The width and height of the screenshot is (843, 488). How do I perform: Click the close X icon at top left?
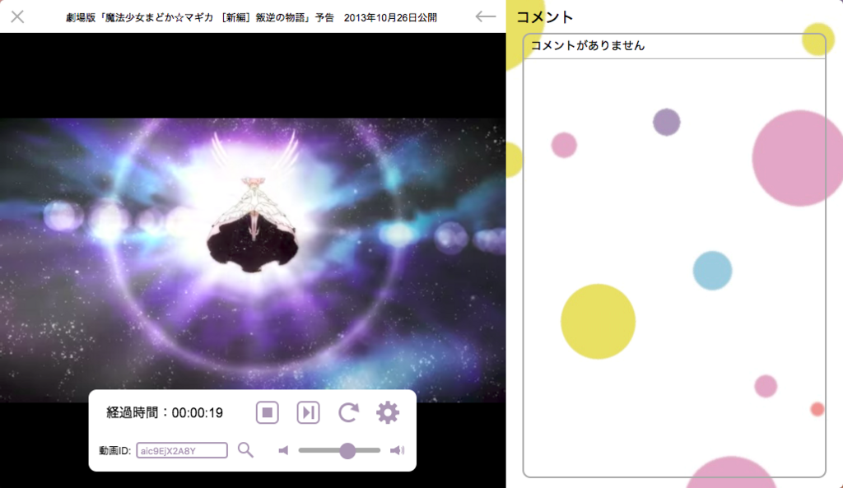click(18, 17)
